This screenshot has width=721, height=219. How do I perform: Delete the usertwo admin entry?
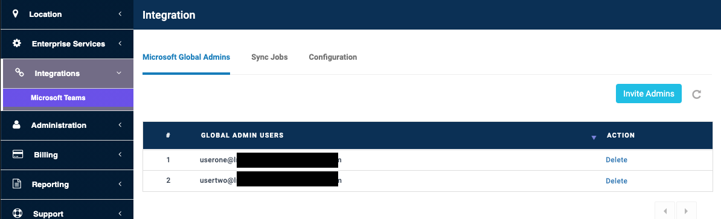click(x=616, y=181)
